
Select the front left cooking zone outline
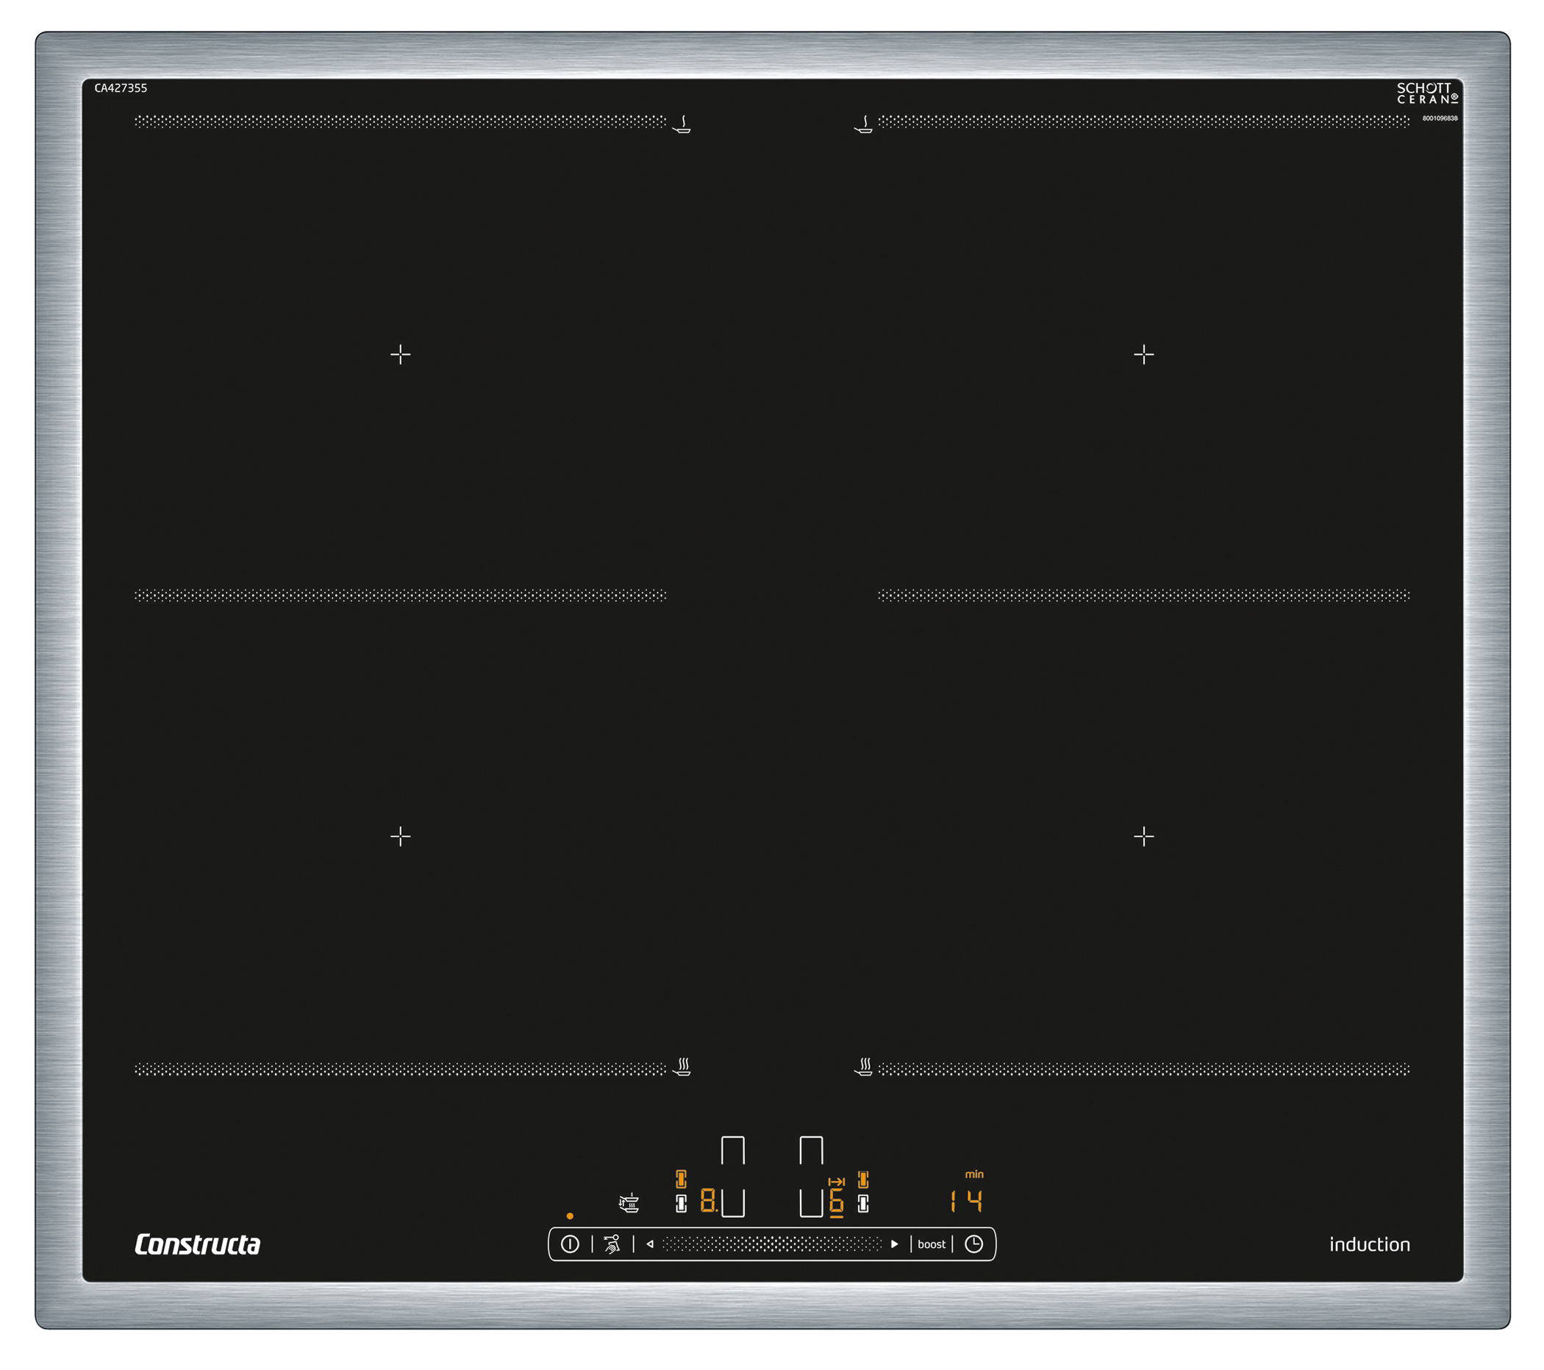tap(733, 1202)
